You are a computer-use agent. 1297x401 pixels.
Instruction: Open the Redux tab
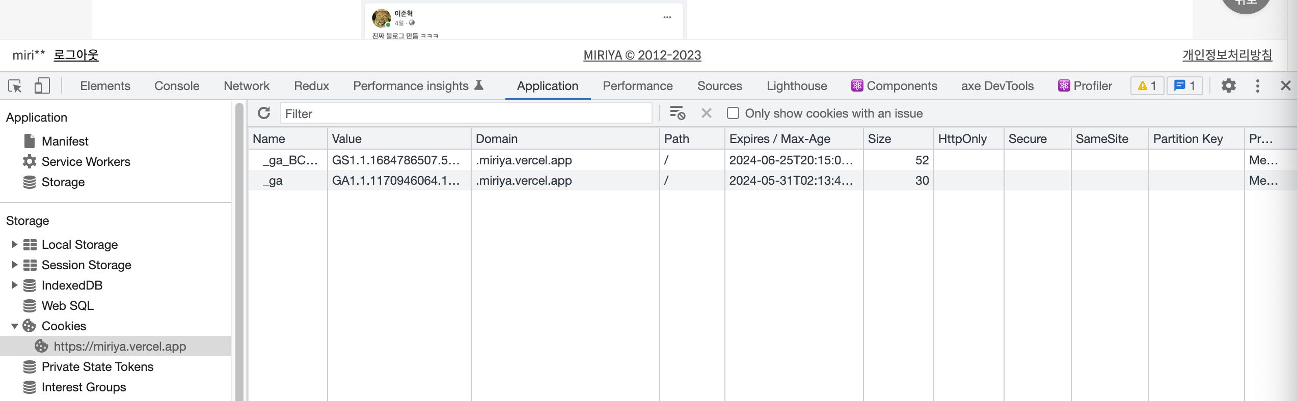point(311,85)
